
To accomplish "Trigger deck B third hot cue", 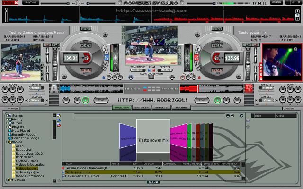I will (x=194, y=77).
